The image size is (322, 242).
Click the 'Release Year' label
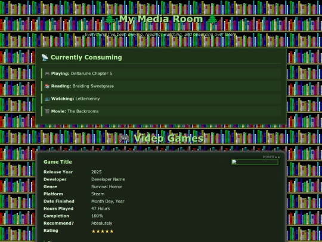[x=58, y=172]
